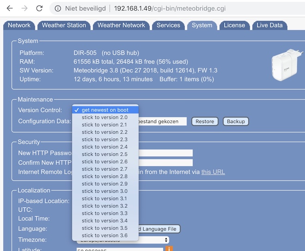
Task: Choose 'stick to version 3.6' option
Action: (104, 235)
